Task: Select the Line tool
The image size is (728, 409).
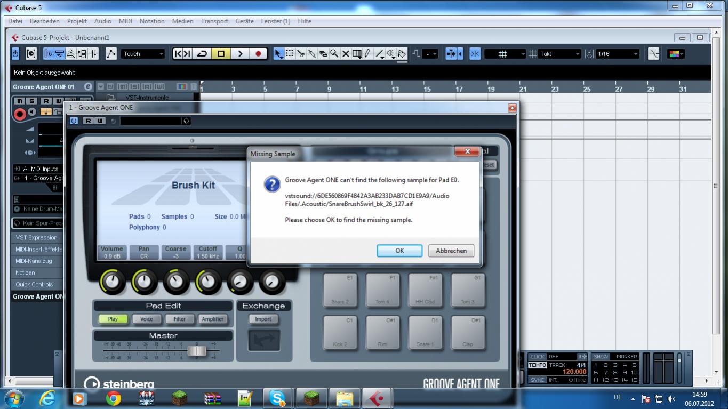Action: 379,54
